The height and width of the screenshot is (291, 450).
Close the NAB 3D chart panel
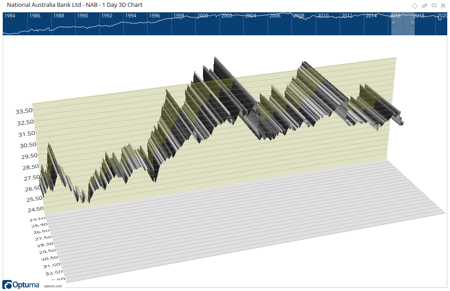(x=443, y=5)
